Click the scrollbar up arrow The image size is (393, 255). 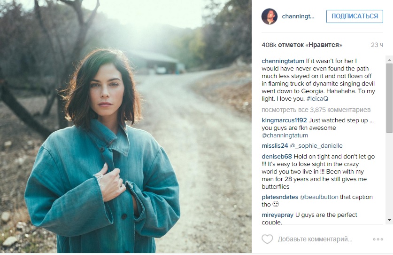389,60
